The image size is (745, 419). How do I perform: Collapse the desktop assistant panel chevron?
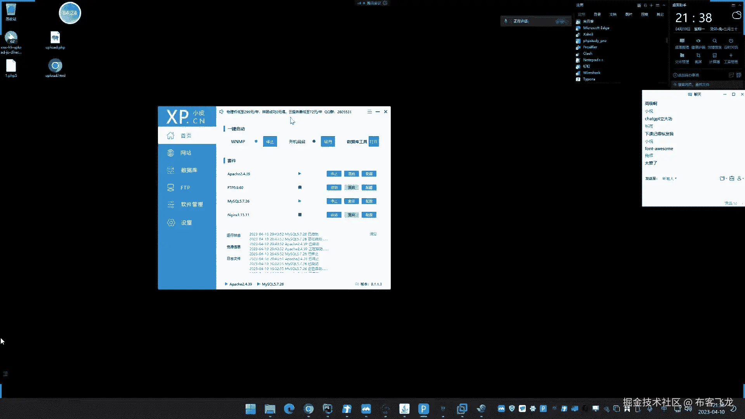coord(740,5)
